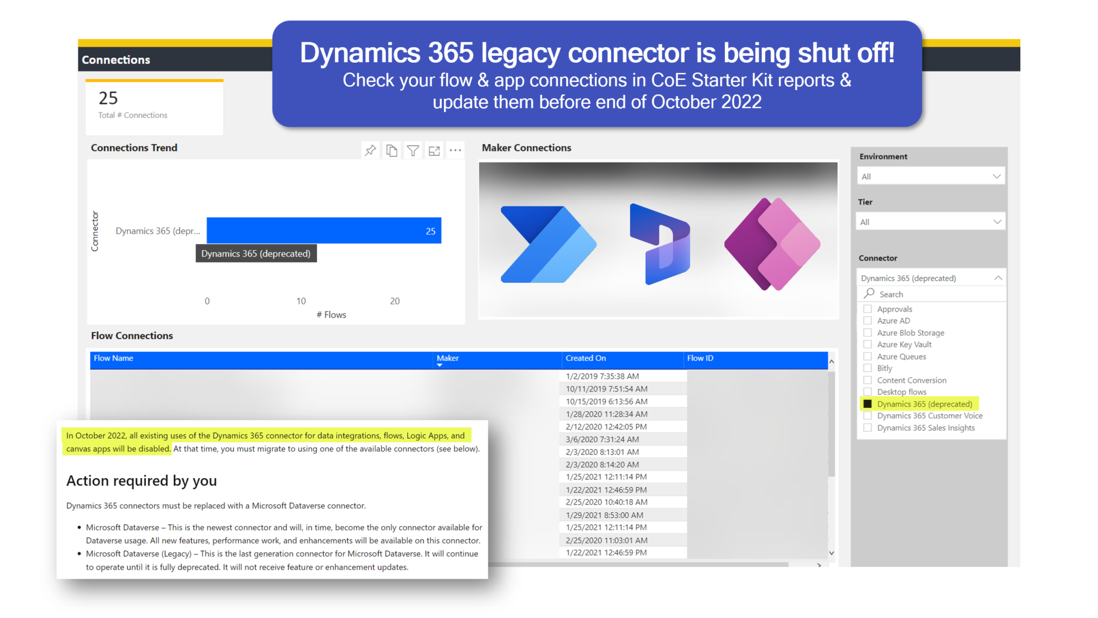
Task: Collapse the Connector dropdown list
Action: click(x=997, y=278)
